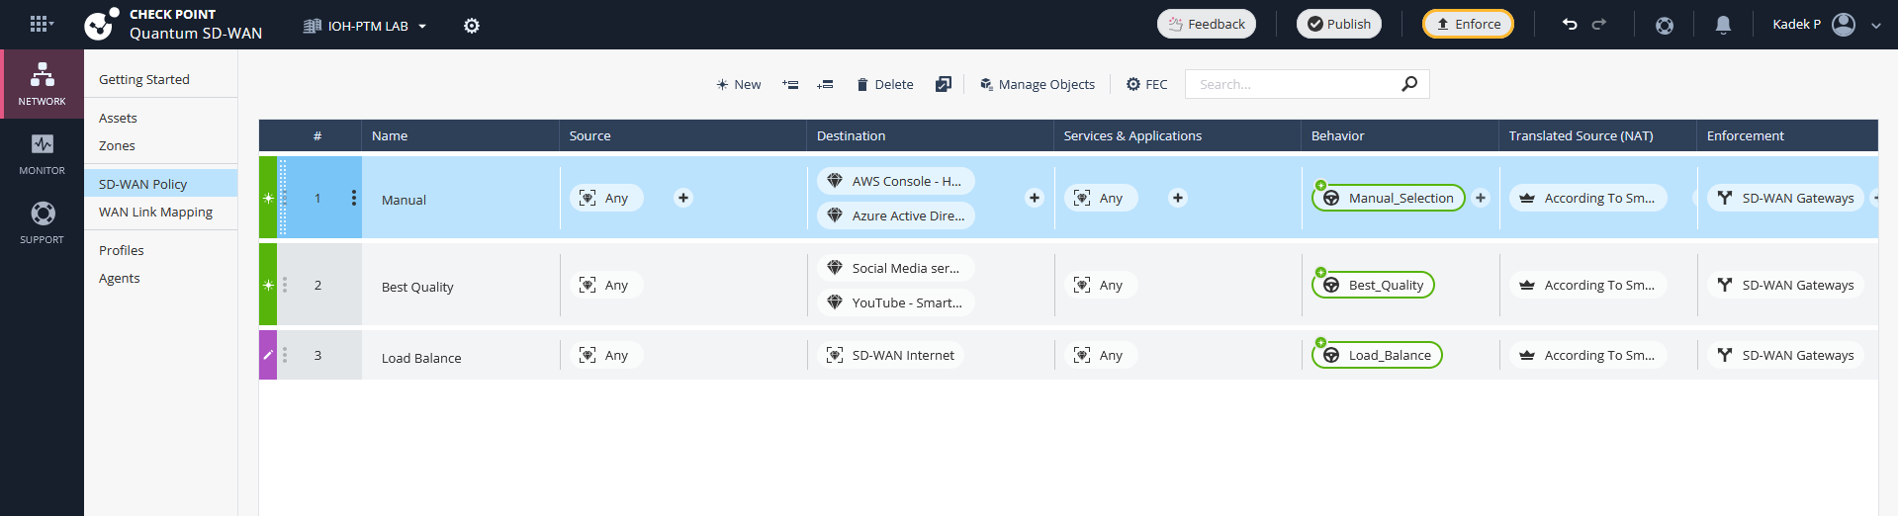Click the redo arrow icon
The width and height of the screenshot is (1898, 516).
click(x=1599, y=25)
